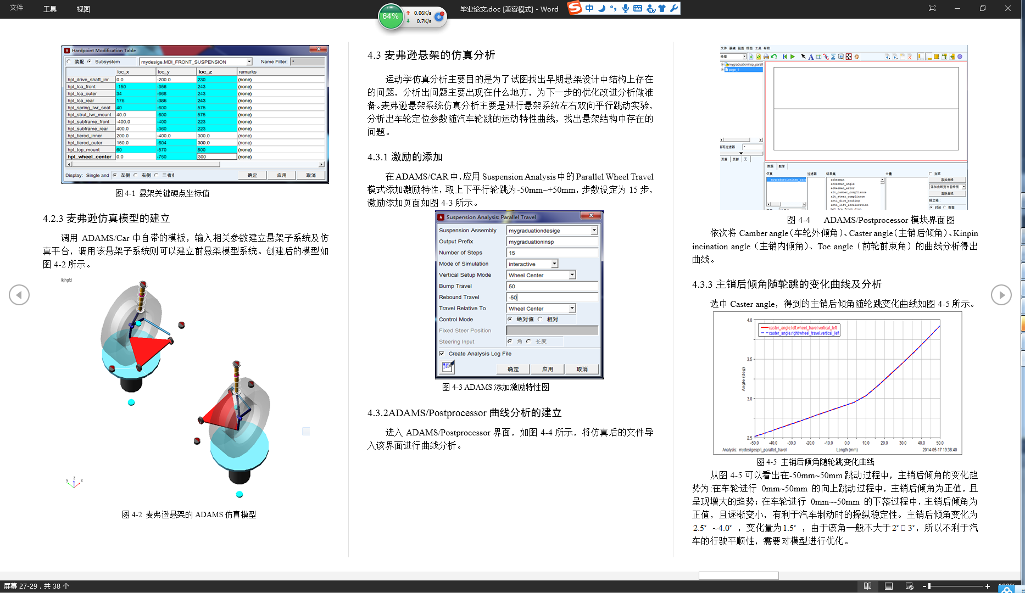Select the 绝对值 Control Mode radio

point(510,319)
